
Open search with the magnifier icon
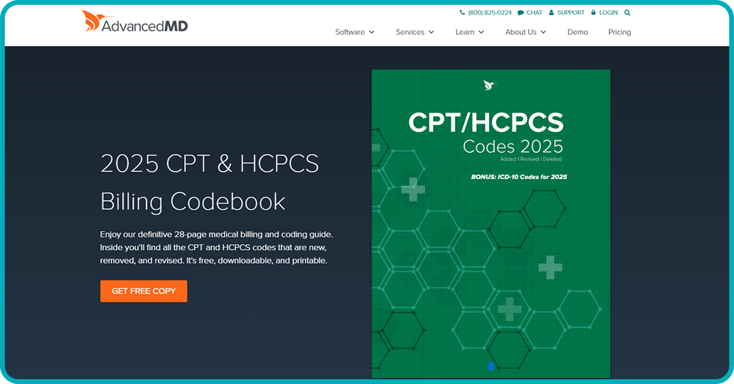627,12
